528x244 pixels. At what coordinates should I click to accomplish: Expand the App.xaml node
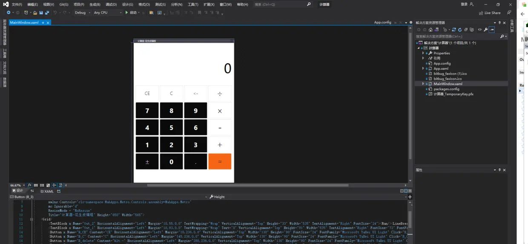tap(423, 69)
